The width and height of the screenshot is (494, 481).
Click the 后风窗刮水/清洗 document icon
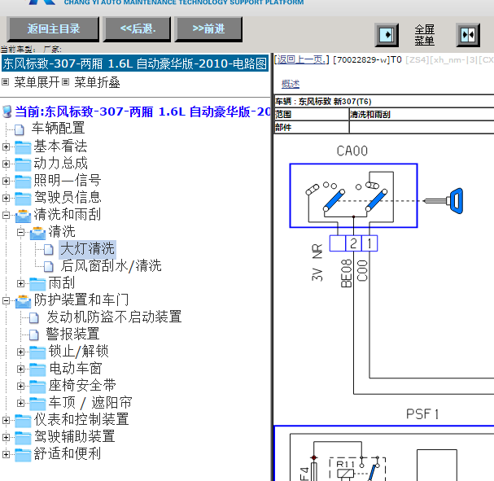(x=49, y=266)
